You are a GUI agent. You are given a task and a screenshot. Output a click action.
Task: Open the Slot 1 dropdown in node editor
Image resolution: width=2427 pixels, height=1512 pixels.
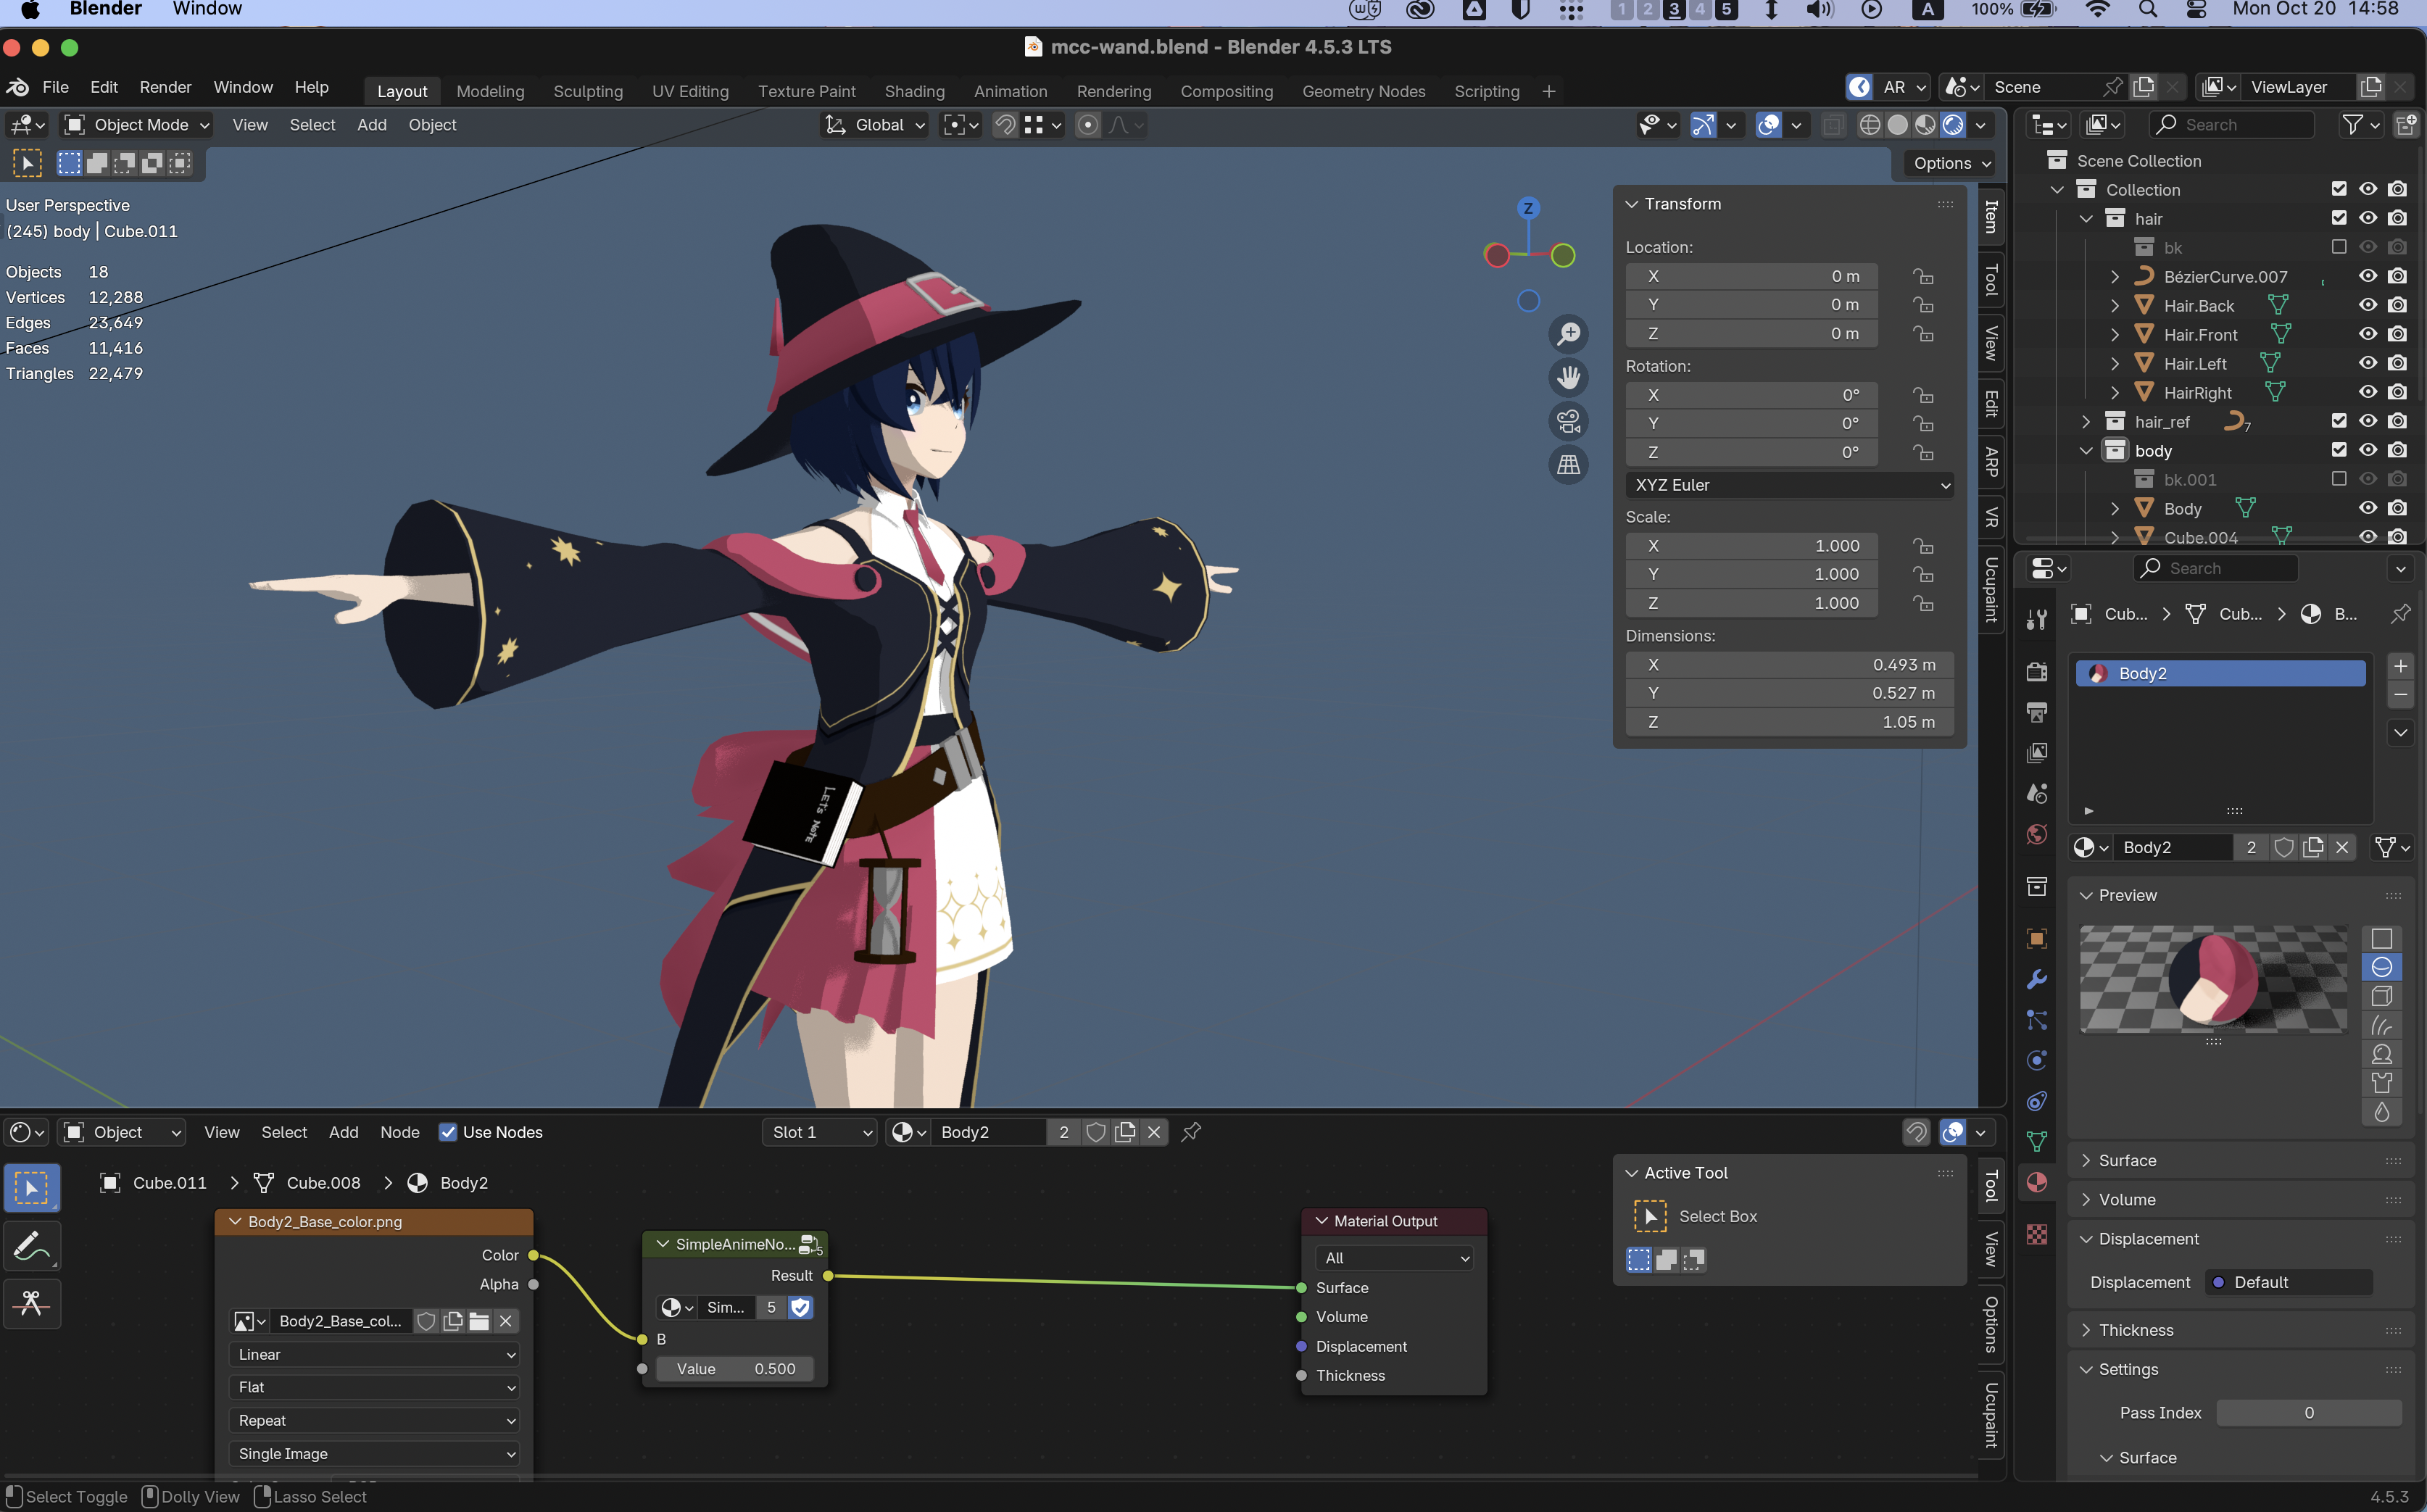(820, 1132)
